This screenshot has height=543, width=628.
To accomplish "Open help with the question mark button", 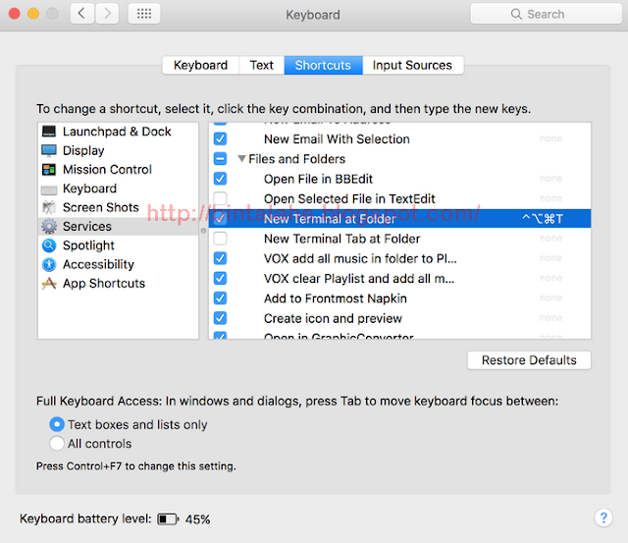I will click(603, 517).
